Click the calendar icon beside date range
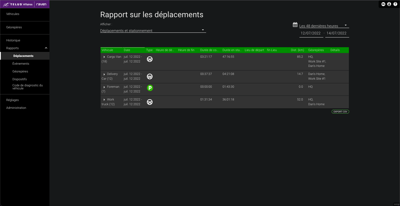 pyautogui.click(x=295, y=25)
